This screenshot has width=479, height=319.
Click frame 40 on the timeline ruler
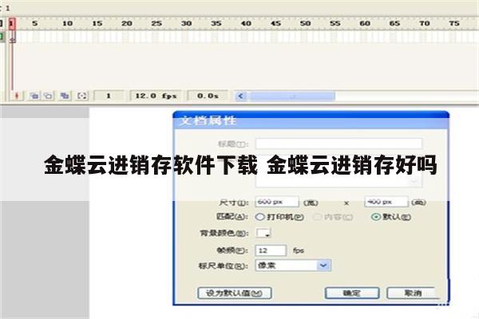pyautogui.click(x=246, y=23)
